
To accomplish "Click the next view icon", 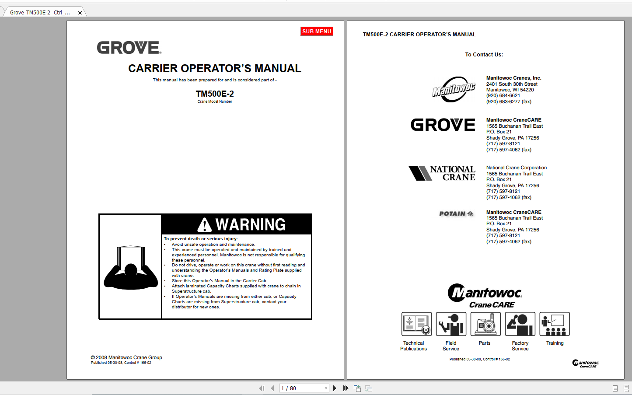I will (x=369, y=388).
